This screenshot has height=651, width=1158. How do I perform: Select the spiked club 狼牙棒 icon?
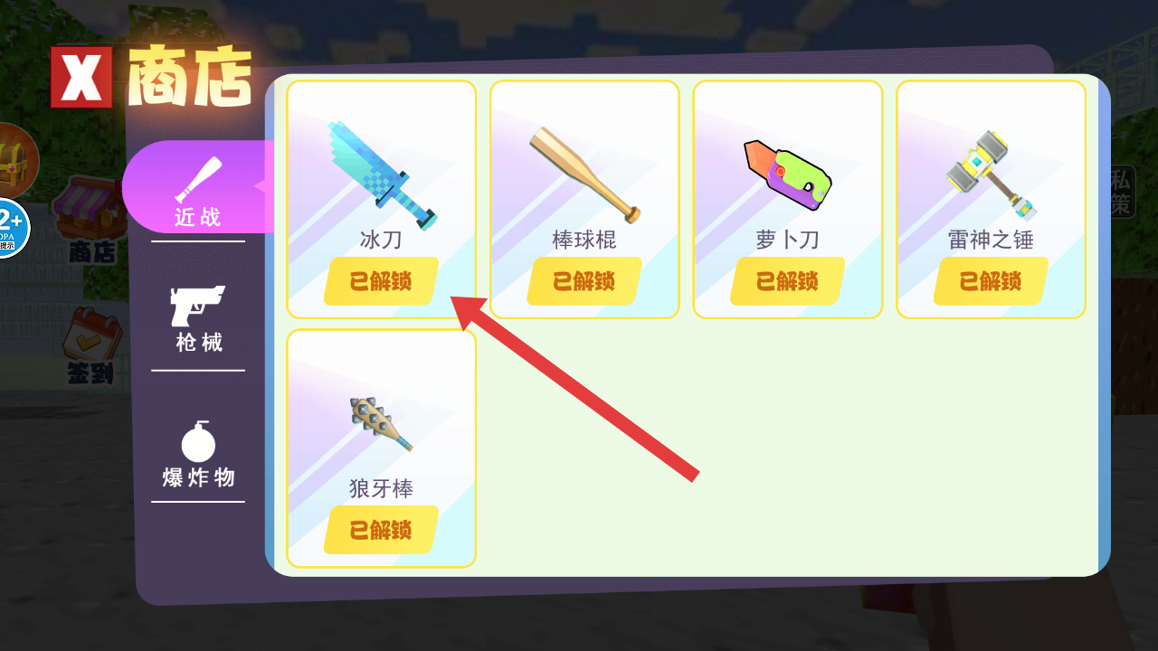(x=382, y=424)
